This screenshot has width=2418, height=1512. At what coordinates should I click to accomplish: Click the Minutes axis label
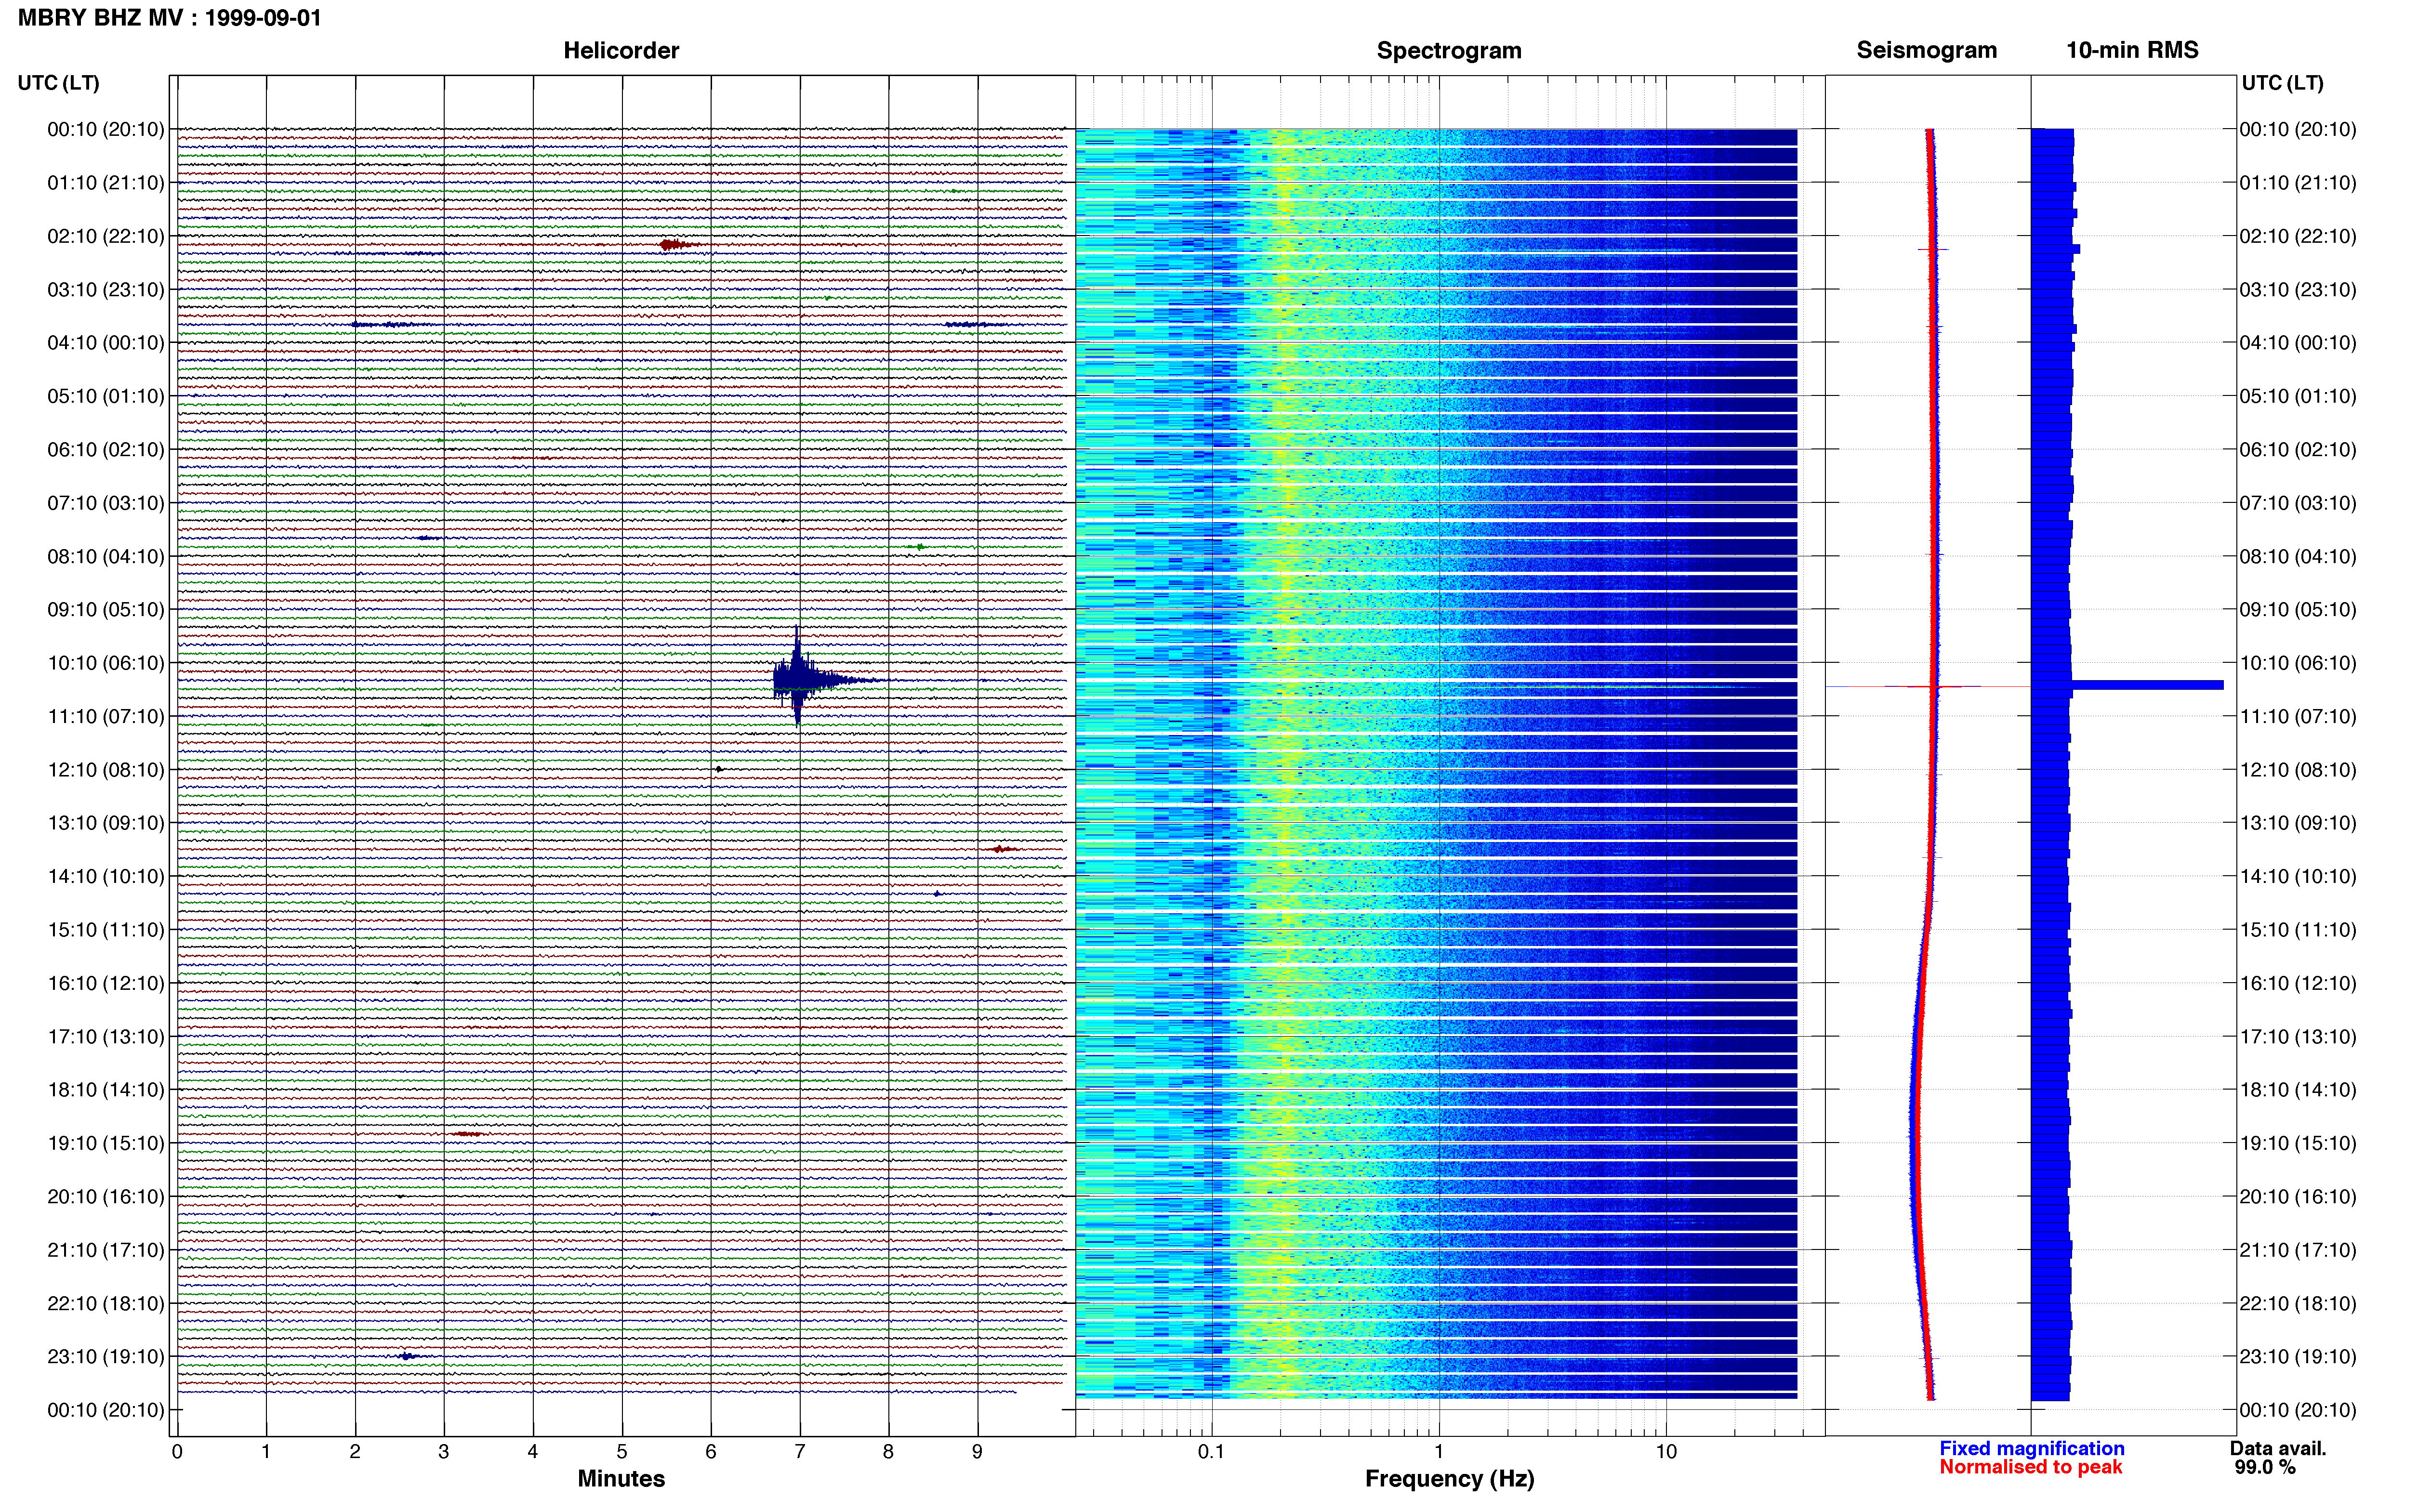click(621, 1478)
